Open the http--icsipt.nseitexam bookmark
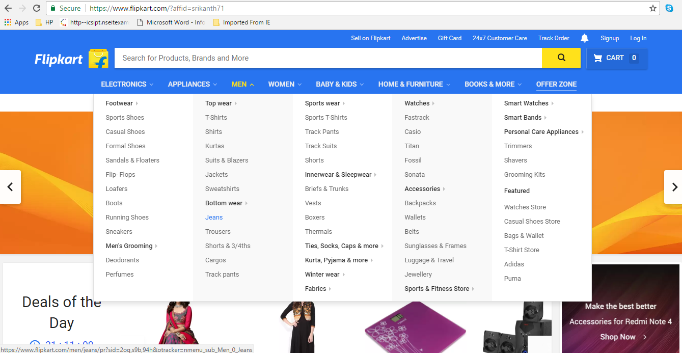The width and height of the screenshot is (682, 353). [x=95, y=22]
